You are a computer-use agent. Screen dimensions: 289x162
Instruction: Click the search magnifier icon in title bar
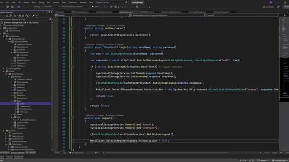[x=126, y=2]
